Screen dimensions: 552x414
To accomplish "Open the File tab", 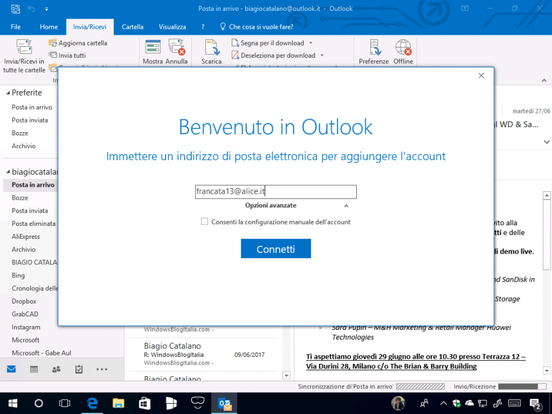I will [15, 27].
